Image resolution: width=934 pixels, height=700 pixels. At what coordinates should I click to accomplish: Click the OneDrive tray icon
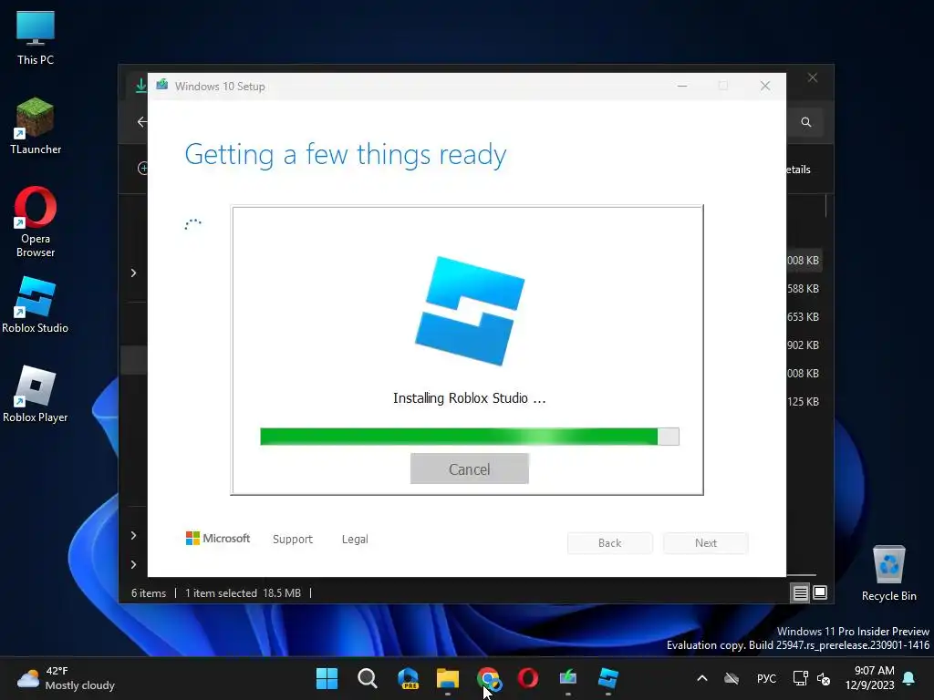click(732, 678)
